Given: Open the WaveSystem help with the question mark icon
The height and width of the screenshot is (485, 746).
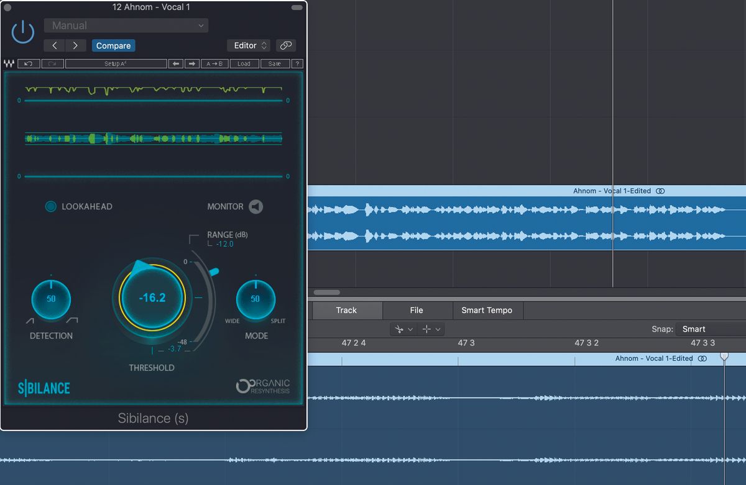Looking at the screenshot, I should (297, 63).
